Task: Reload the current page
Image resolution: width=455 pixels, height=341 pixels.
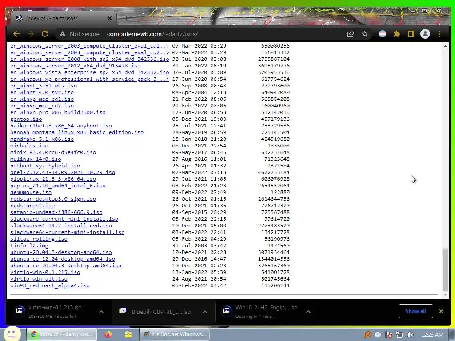Action: (x=45, y=34)
